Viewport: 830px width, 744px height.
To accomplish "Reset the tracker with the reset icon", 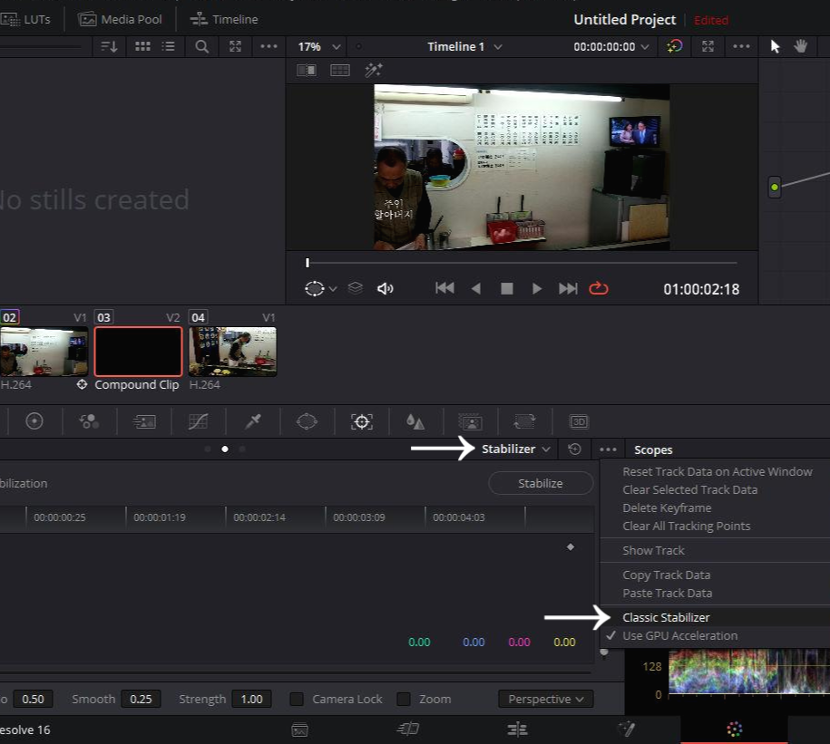I will click(x=574, y=449).
